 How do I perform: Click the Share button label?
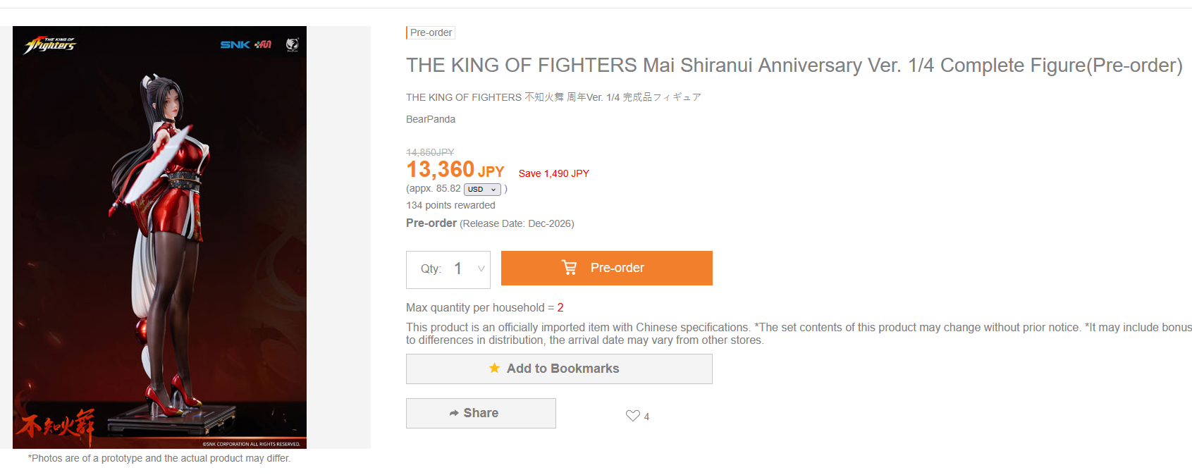(481, 413)
